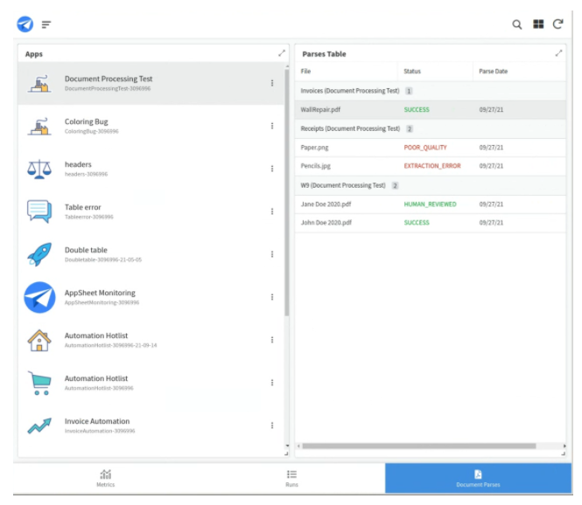Open more options for AppSheet Monitoring
The width and height of the screenshot is (582, 505).
click(272, 297)
